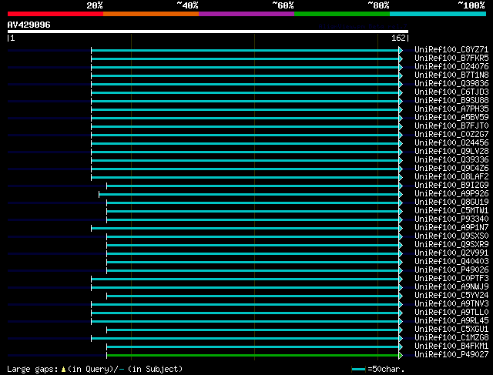This screenshot has height=375, width=493.
Task: Open hit UniRef100_B7T1N8
Action: (451, 75)
